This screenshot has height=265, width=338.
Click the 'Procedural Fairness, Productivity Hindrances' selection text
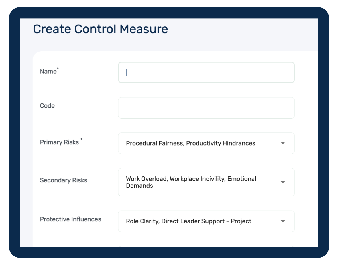pos(190,143)
